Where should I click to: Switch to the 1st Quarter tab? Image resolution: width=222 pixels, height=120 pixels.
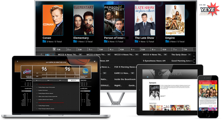(x=38, y=80)
